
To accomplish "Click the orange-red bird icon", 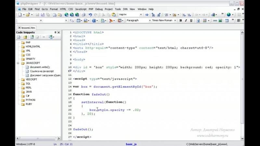I will [111, 20].
